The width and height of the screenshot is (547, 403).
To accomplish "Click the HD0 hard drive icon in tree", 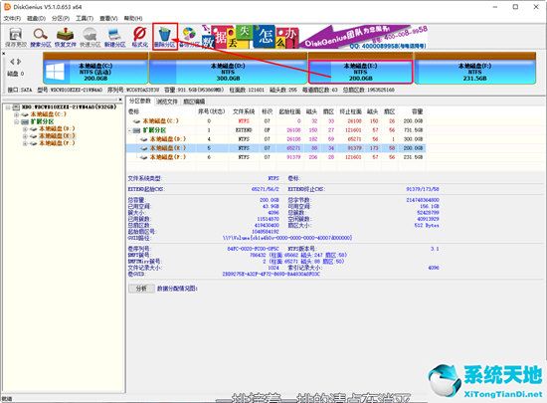I will pyautogui.click(x=16, y=106).
